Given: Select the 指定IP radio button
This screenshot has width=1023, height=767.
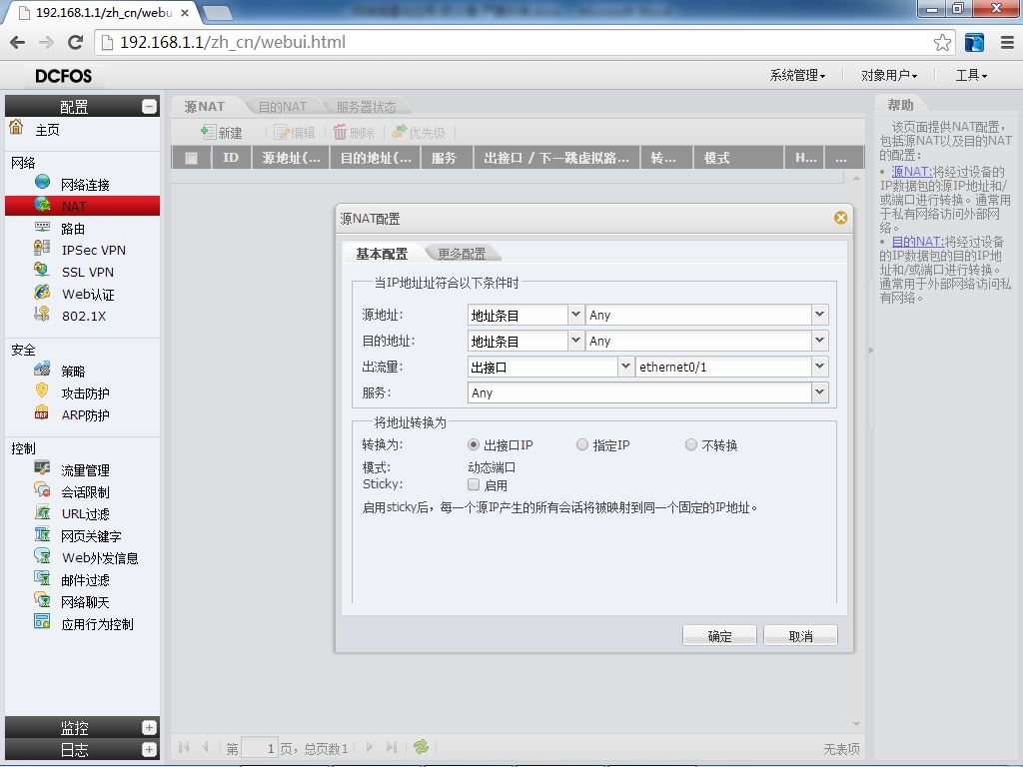Looking at the screenshot, I should [582, 444].
